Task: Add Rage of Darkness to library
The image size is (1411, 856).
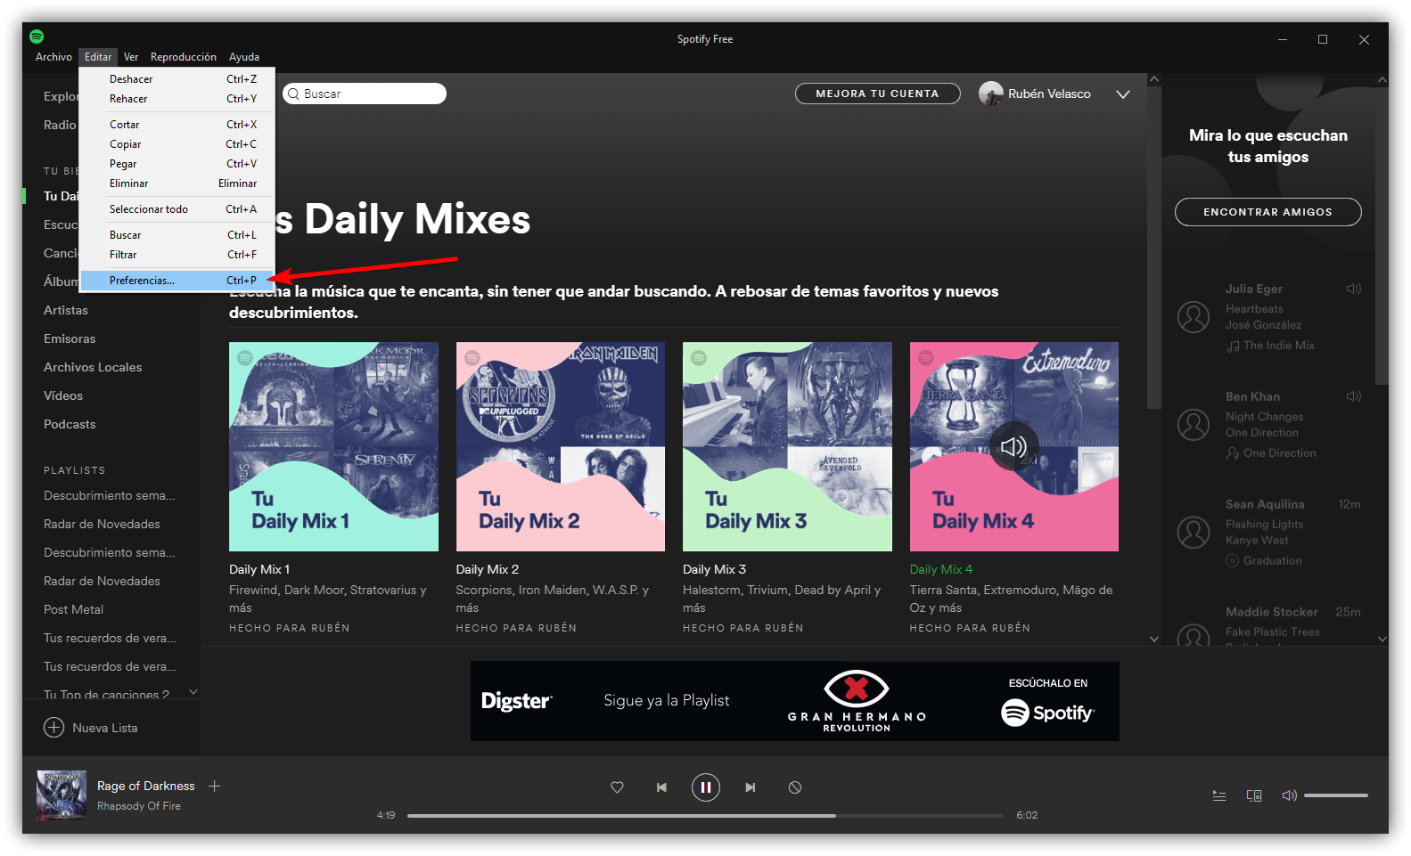Action: point(214,786)
